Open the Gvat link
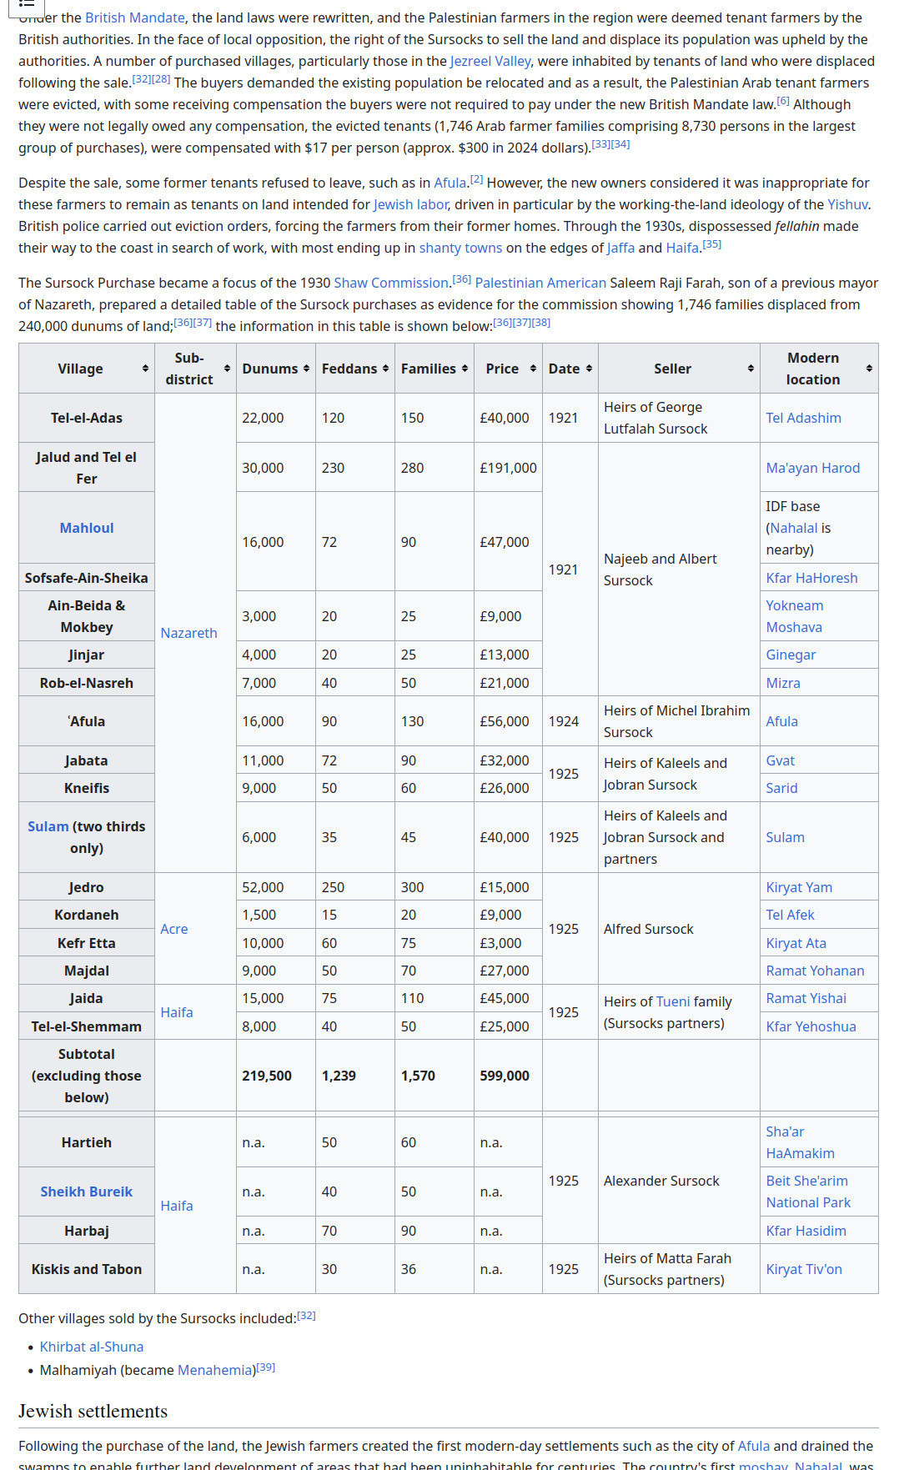This screenshot has height=1470, width=899. tap(781, 760)
